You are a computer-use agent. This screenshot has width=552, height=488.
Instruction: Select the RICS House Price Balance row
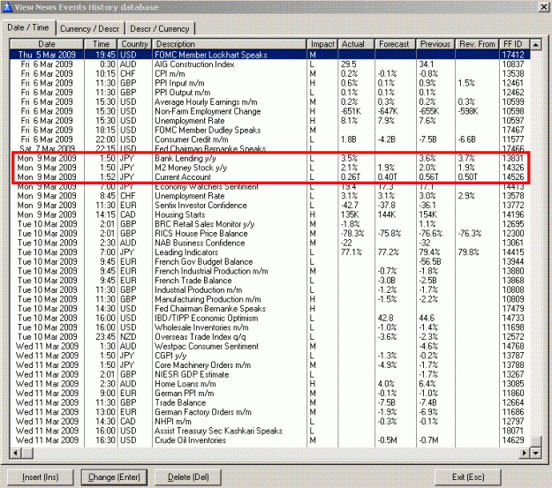(270, 233)
